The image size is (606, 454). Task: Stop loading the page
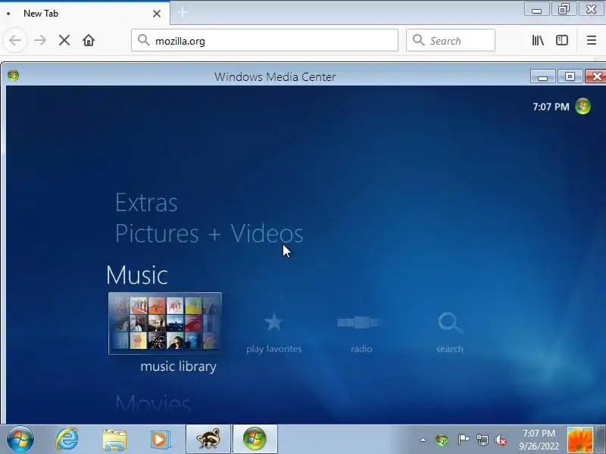coord(64,40)
